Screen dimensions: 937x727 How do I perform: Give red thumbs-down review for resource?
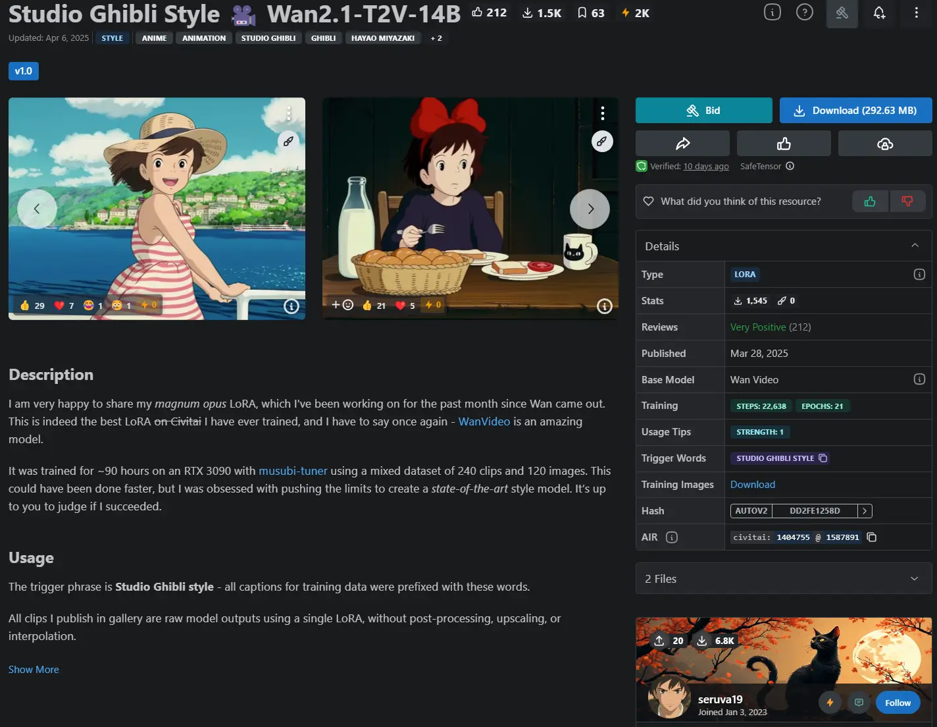coord(907,202)
